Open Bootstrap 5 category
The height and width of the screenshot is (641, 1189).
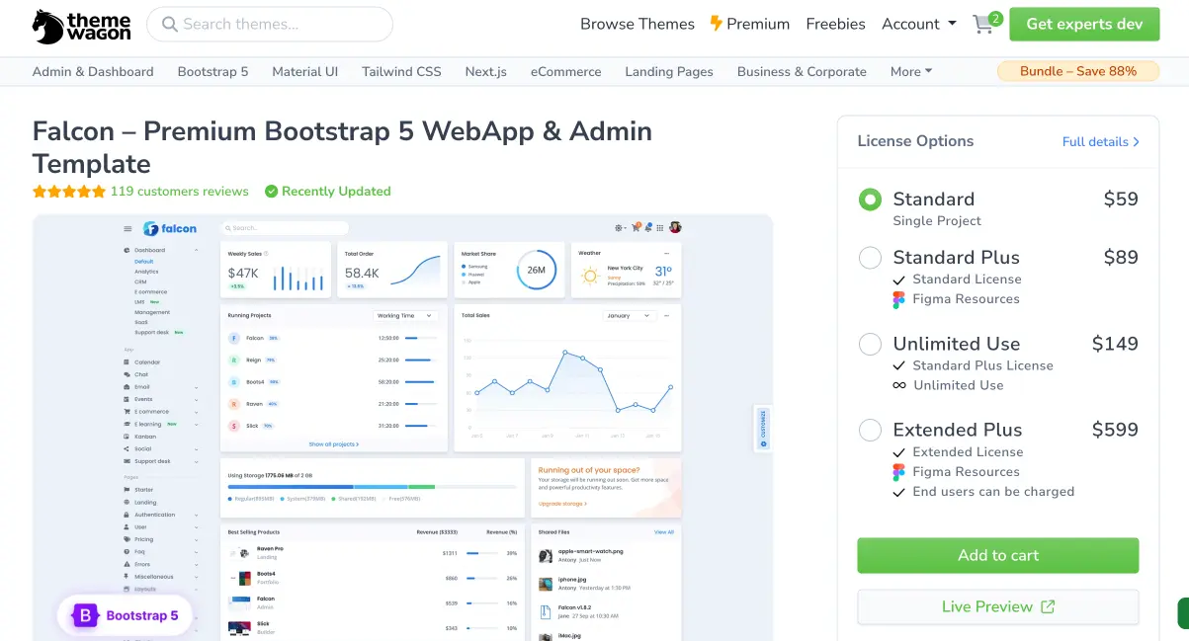point(212,71)
